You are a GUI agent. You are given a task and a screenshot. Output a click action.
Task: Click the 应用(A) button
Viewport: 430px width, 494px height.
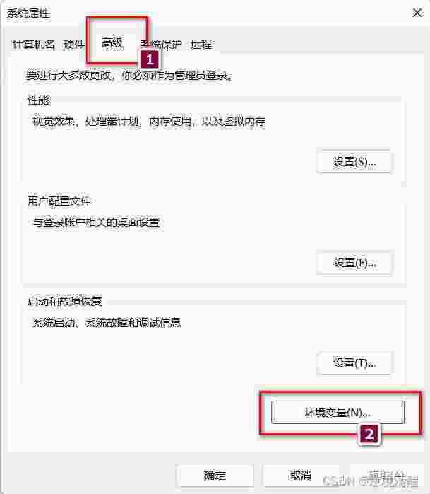coord(386,475)
